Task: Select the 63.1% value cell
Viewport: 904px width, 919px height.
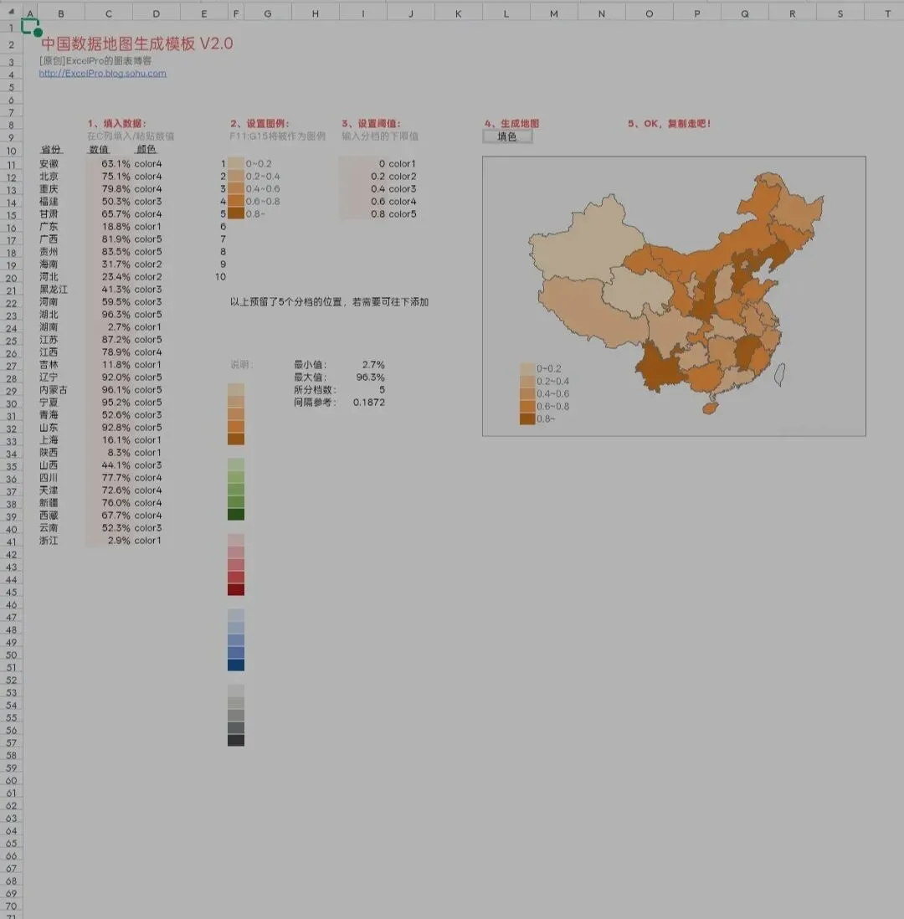Action: pos(116,163)
